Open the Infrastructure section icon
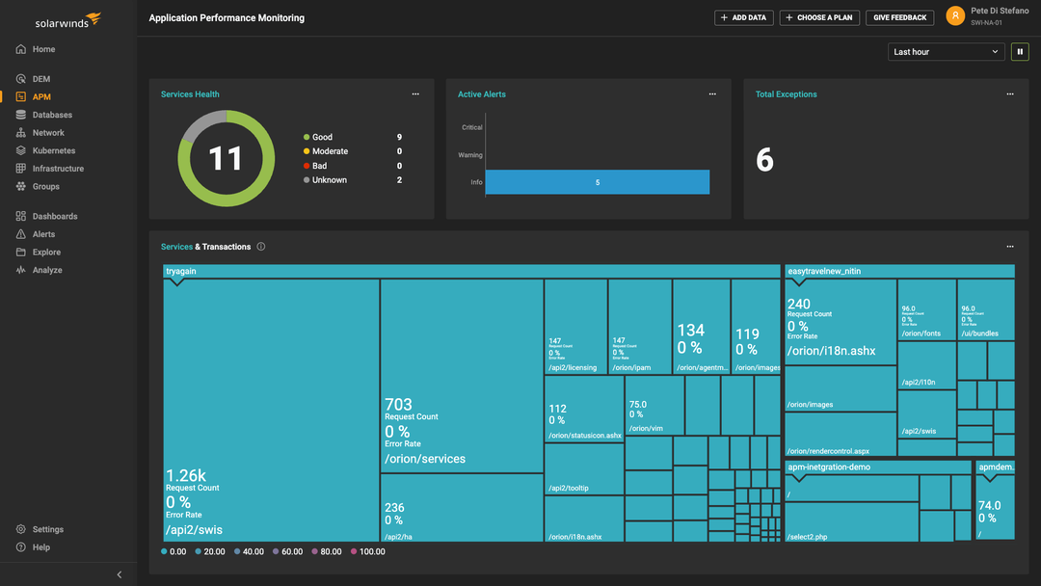Image resolution: width=1041 pixels, height=586 pixels. 21,168
